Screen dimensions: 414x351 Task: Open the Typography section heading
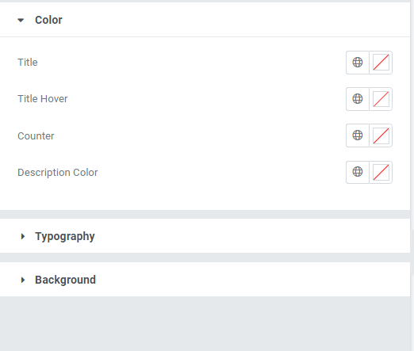click(65, 236)
